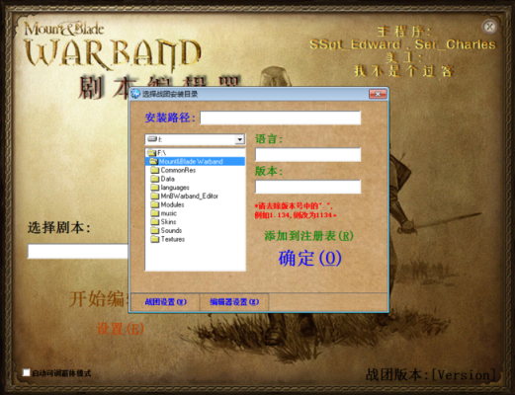
Task: Close the install directory dialog
Action: click(x=378, y=94)
